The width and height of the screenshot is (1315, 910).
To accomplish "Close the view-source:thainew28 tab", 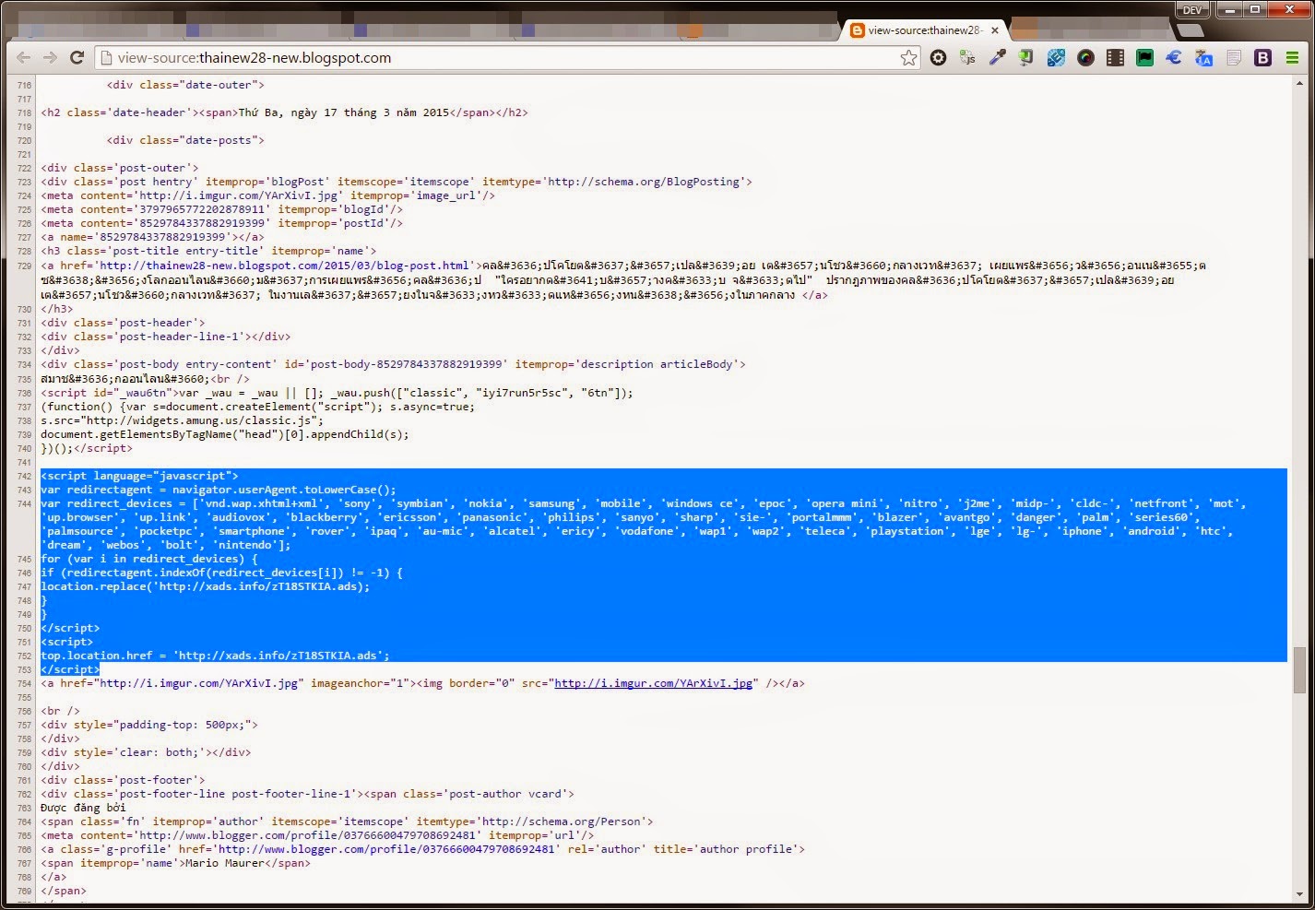I will pyautogui.click(x=995, y=30).
